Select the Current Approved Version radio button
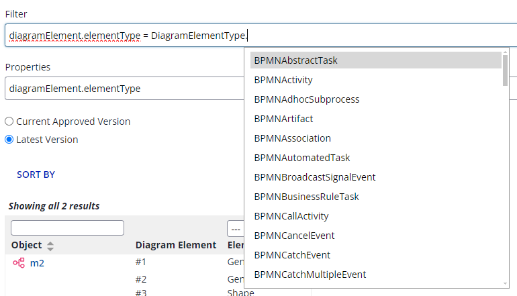 click(x=9, y=121)
